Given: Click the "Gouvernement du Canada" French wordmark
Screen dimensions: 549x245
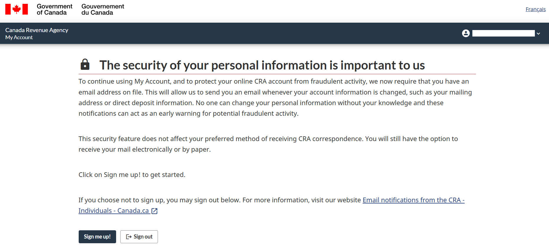Looking at the screenshot, I should coord(103,9).
